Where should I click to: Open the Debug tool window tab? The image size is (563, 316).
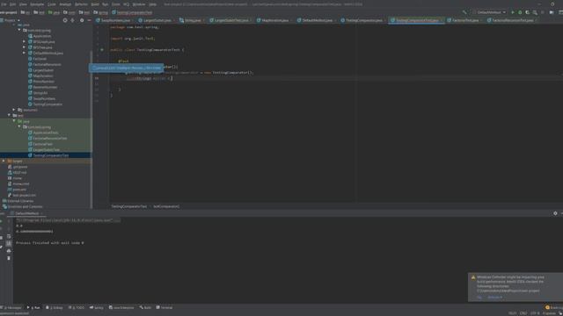tap(55, 307)
